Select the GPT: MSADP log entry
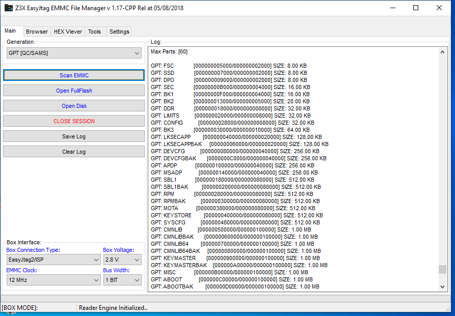The height and width of the screenshot is (316, 455). [x=234, y=173]
